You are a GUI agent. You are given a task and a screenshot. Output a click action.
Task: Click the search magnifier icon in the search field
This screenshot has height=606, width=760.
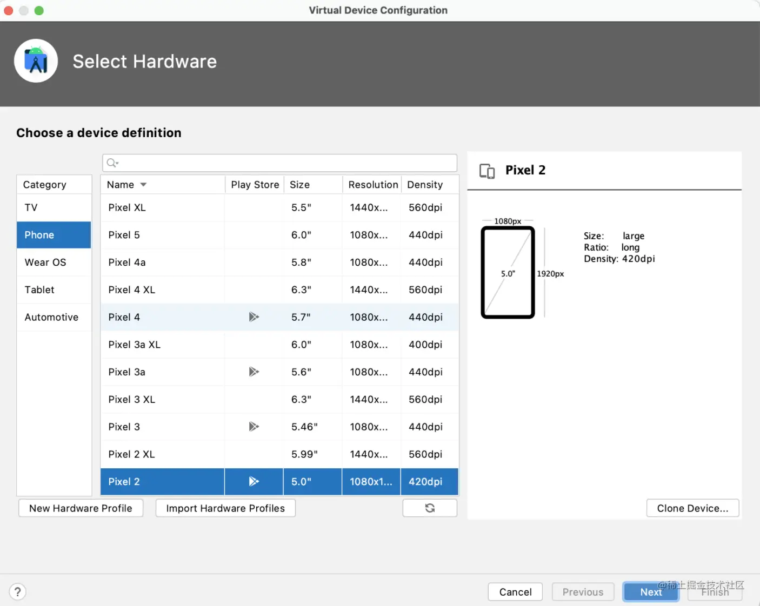coord(112,163)
